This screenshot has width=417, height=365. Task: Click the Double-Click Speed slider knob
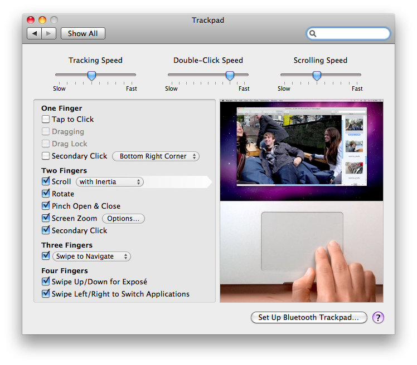tap(230, 76)
